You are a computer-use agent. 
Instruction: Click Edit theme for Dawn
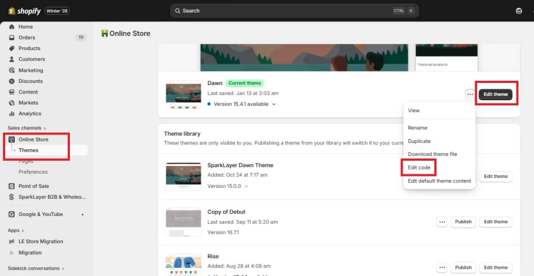(x=495, y=94)
